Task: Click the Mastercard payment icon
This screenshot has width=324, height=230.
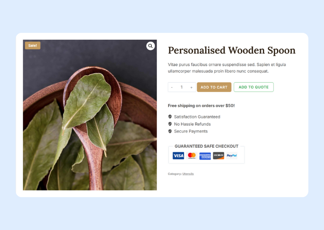Action: click(192, 156)
